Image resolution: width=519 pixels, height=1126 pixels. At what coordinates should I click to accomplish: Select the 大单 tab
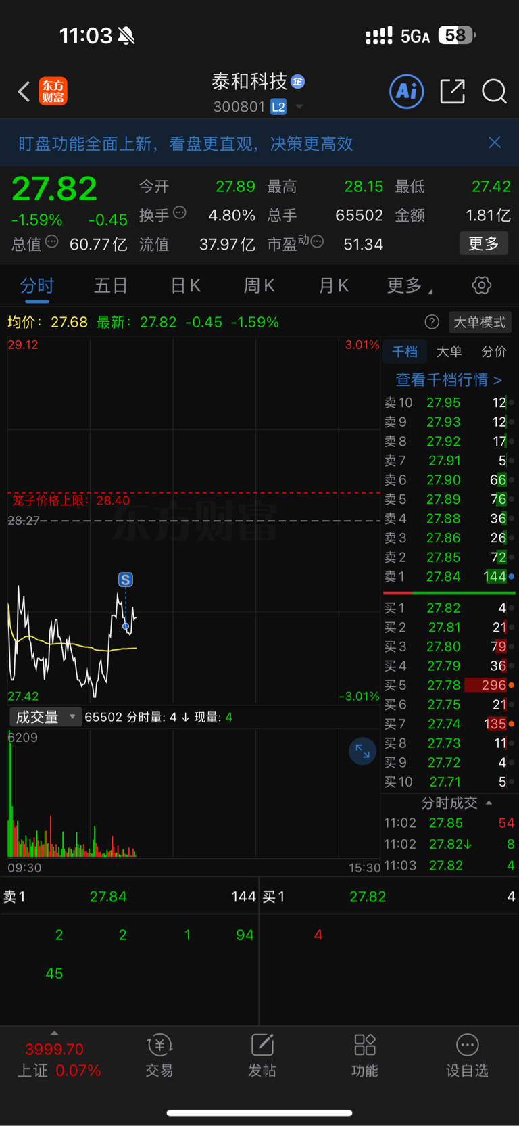tap(449, 351)
